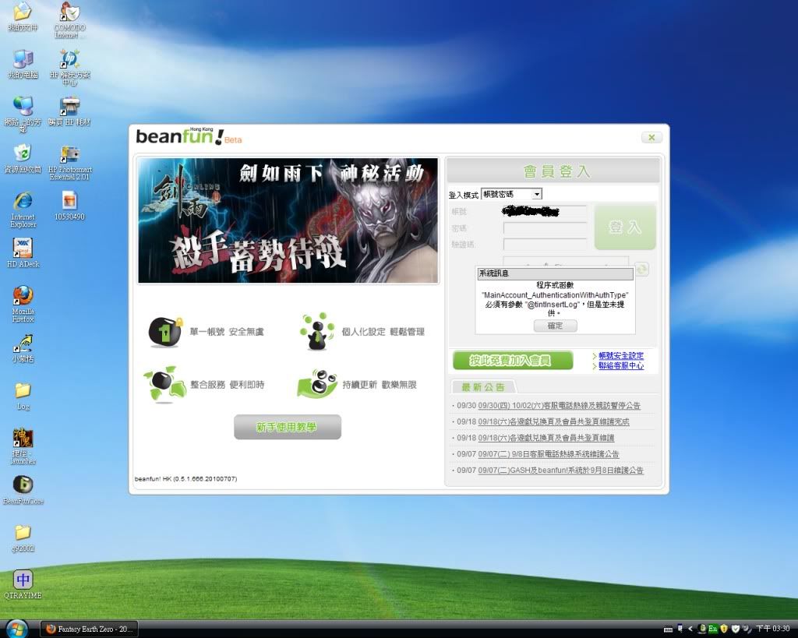Select the Launcher game shortcut above BeanFunCore
Image resolution: width=798 pixels, height=638 pixels.
point(23,446)
